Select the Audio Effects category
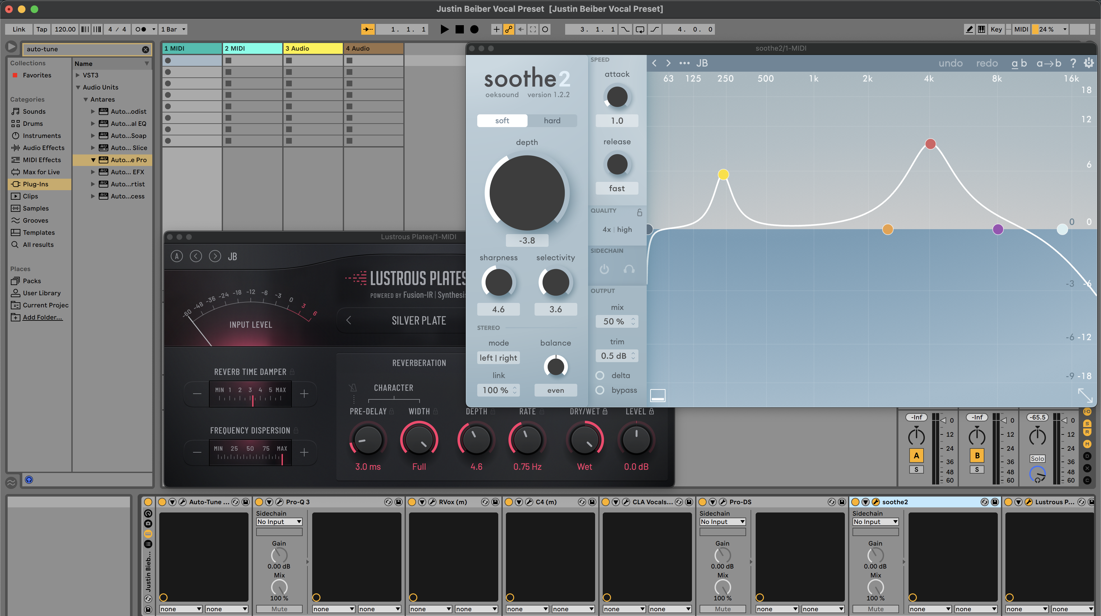Image resolution: width=1101 pixels, height=616 pixels. coord(43,148)
